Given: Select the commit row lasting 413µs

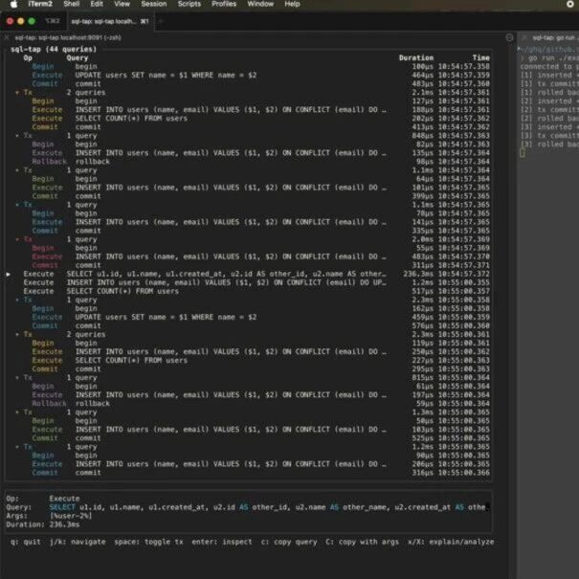Looking at the screenshot, I should [x=250, y=127].
